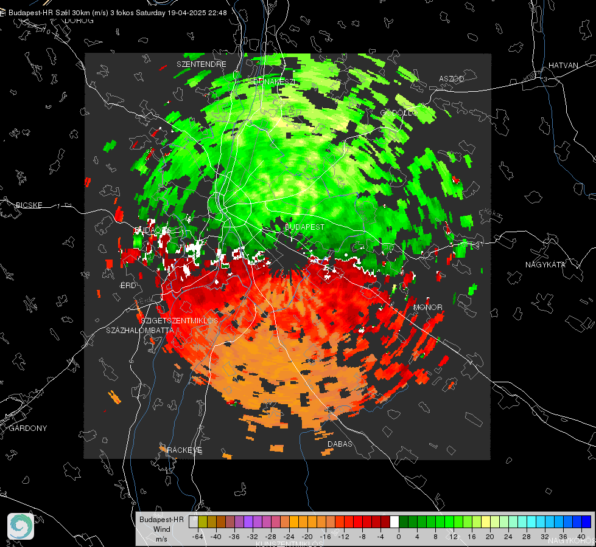Click the darkest blue swatch at legend's right end
The image size is (596, 547).
(586, 522)
